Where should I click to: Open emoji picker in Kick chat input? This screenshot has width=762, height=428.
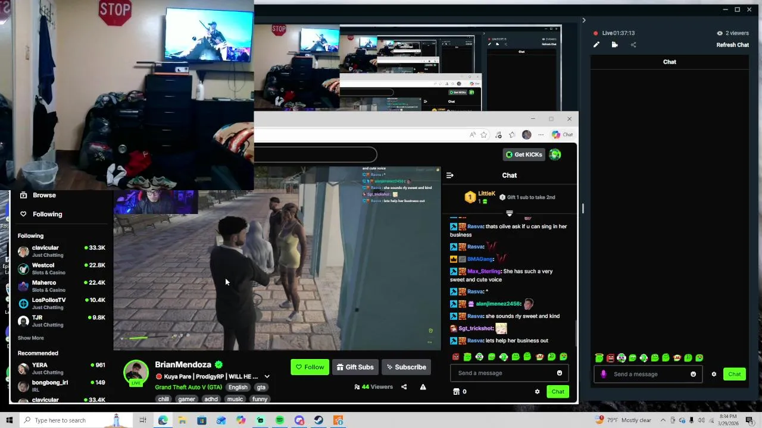click(559, 373)
